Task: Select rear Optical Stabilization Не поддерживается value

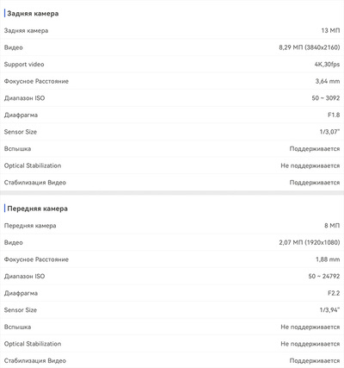Action: [x=310, y=165]
